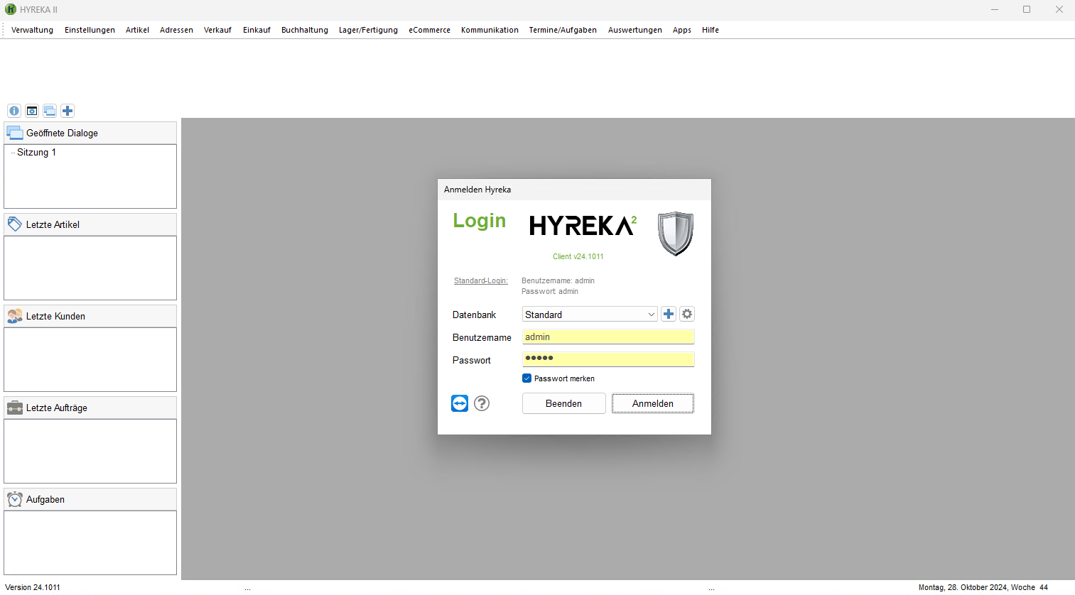Viewport: 1075px width, 595px height.
Task: Add a database with the plus icon
Action: coord(669,314)
